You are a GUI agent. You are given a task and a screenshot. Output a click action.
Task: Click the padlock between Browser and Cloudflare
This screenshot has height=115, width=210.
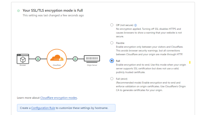[38, 59]
